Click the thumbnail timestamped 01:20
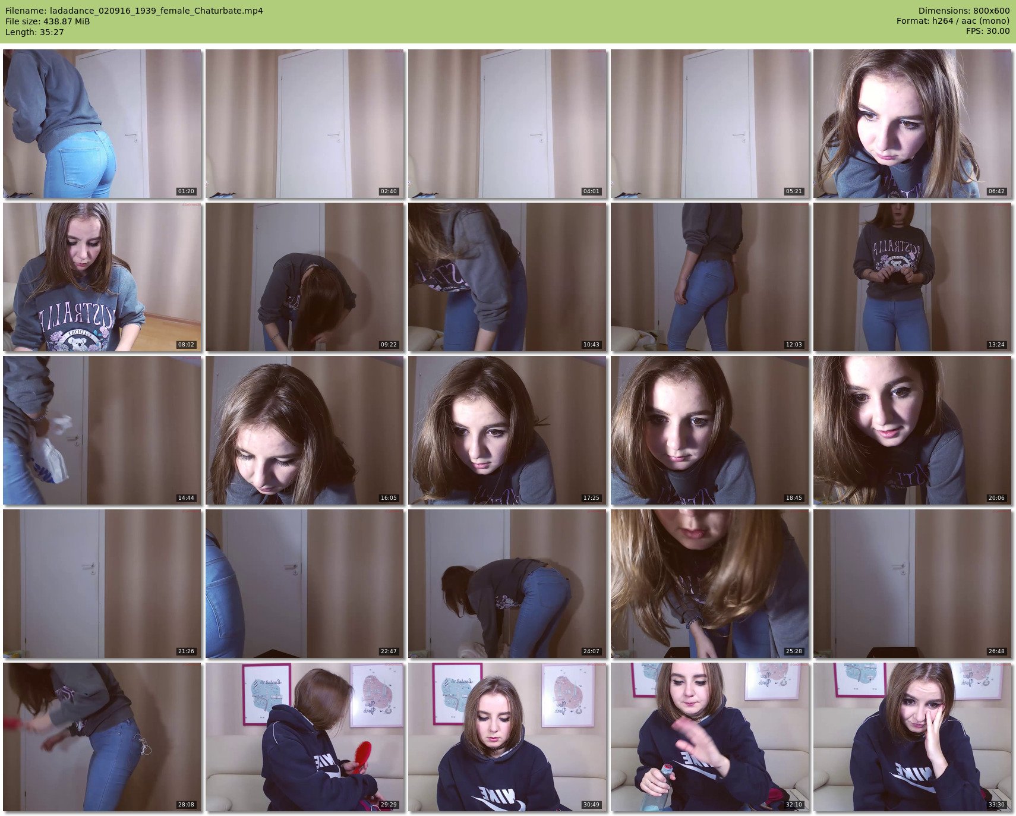The image size is (1016, 816). [102, 124]
